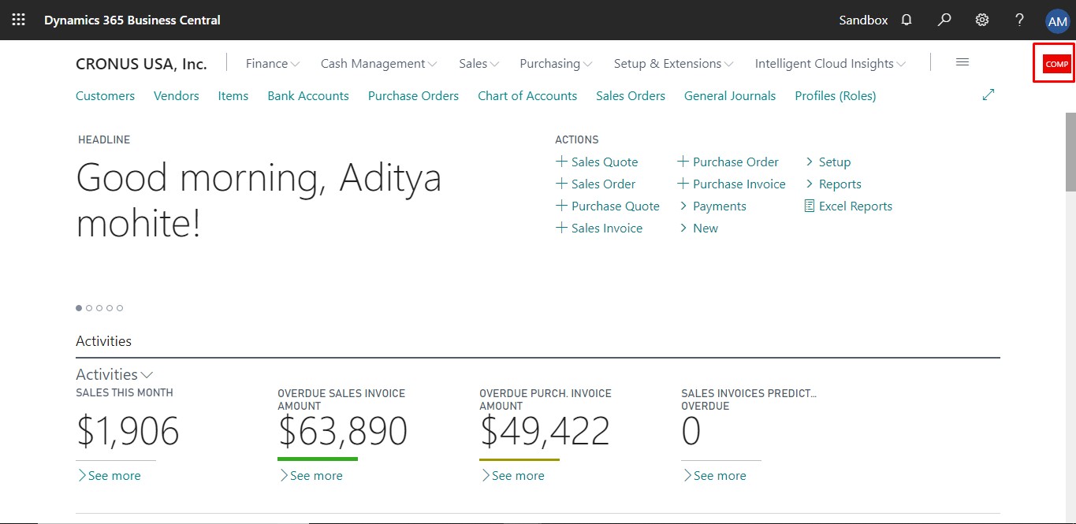Screen dimensions: 1076x524
Task: Open the AM user account avatar
Action: 1057,21
